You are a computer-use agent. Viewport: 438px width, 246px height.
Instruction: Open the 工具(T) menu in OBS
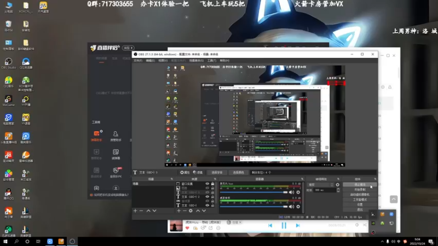point(212,61)
